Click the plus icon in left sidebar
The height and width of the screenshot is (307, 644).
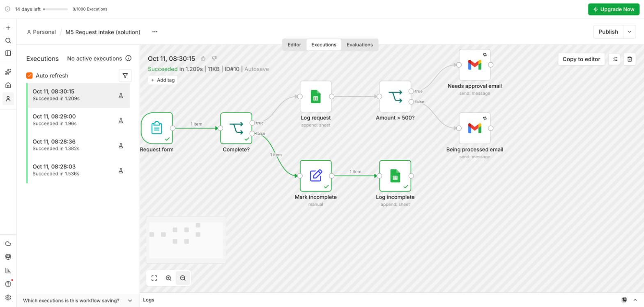point(8,28)
